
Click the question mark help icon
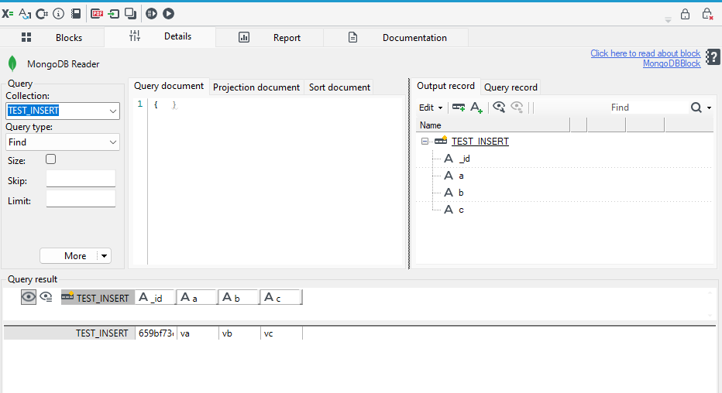(713, 57)
